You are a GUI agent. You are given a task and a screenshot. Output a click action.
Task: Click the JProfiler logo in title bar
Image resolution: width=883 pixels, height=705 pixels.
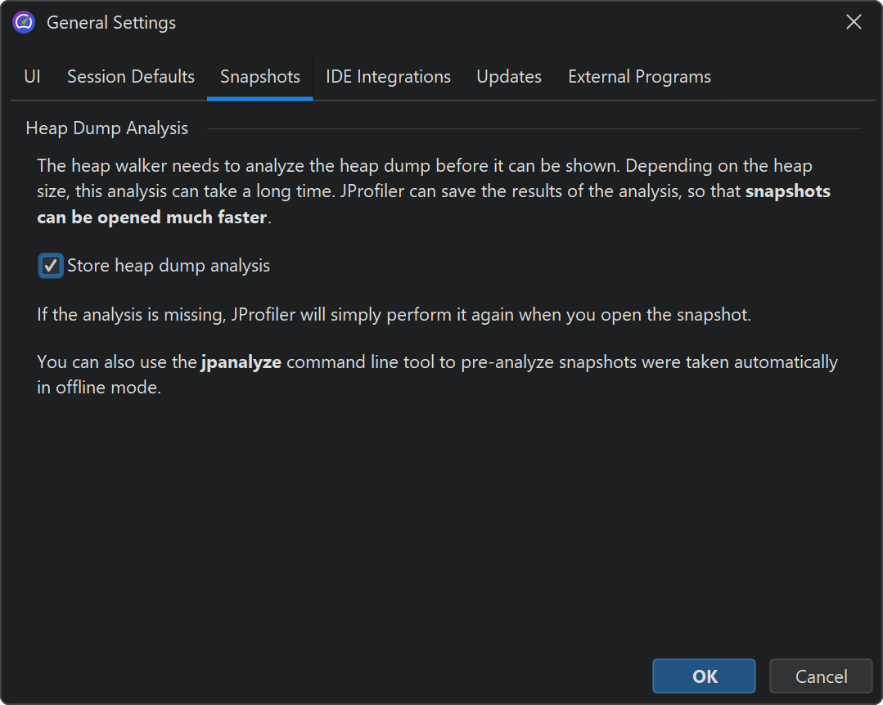click(x=24, y=22)
